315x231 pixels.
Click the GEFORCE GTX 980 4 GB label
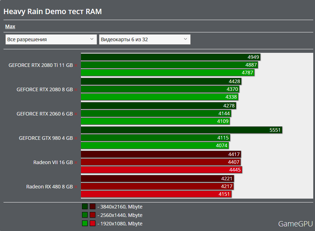point(46,138)
